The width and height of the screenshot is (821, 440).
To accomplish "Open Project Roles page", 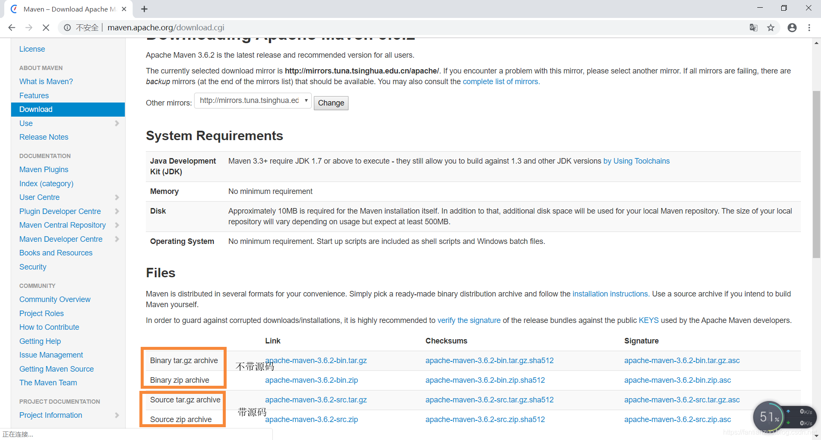I will (41, 314).
